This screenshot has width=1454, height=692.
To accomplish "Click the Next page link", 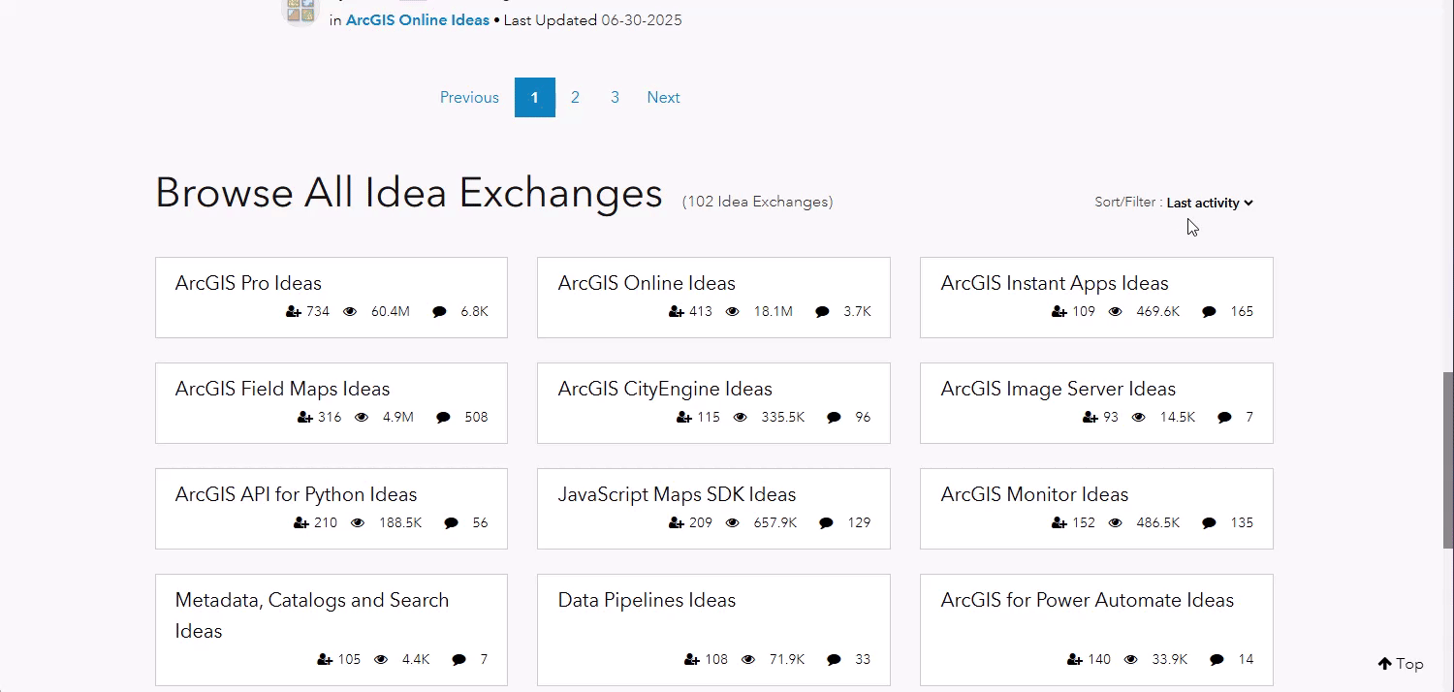I will point(663,97).
